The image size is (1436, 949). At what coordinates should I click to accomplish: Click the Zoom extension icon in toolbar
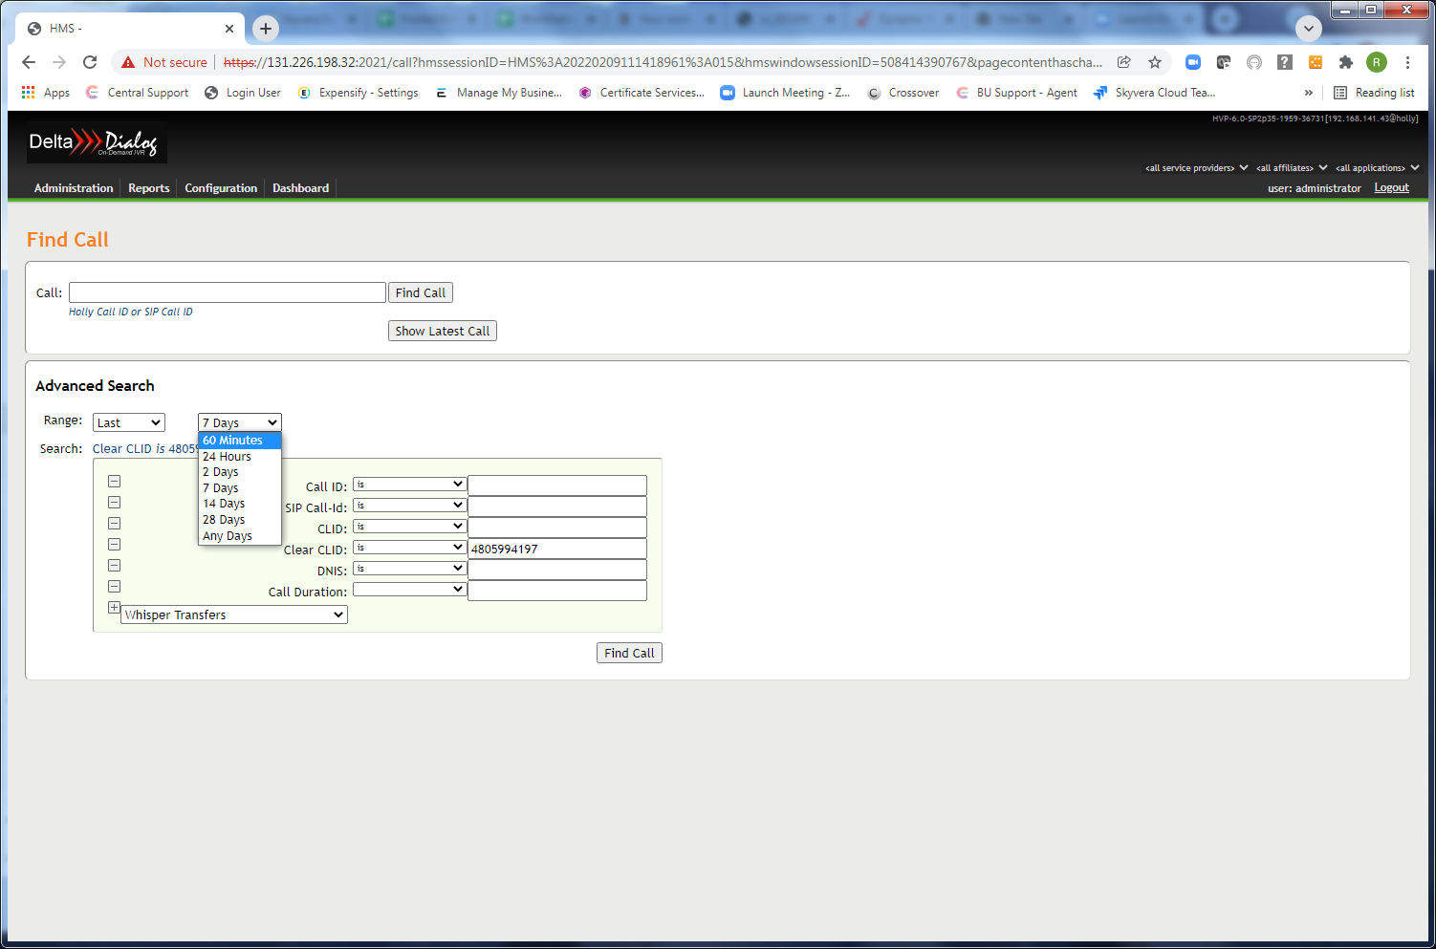[1193, 62]
